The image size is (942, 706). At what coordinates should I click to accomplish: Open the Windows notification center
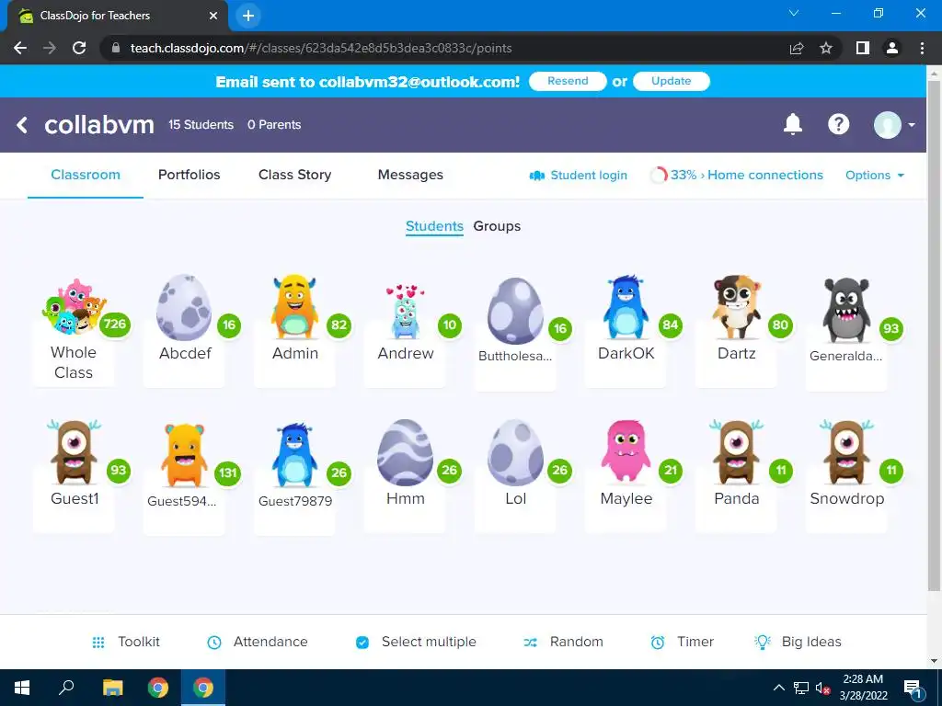coord(912,688)
